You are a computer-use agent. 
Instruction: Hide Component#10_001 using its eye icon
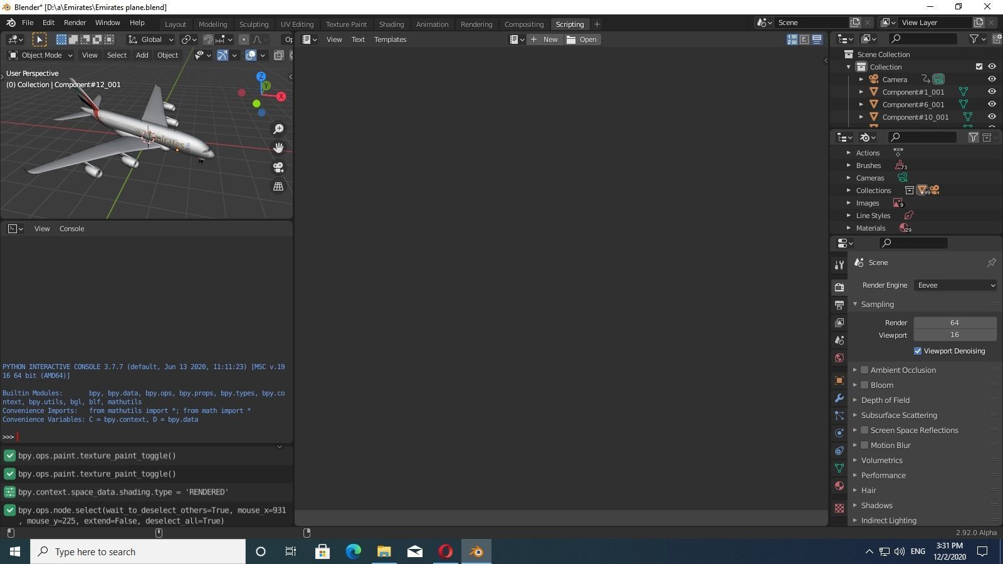pyautogui.click(x=992, y=117)
